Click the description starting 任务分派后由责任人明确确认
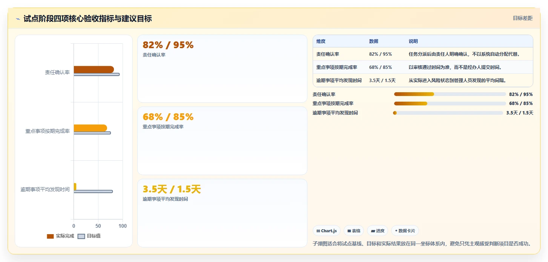The width and height of the screenshot is (548, 262). [x=464, y=54]
